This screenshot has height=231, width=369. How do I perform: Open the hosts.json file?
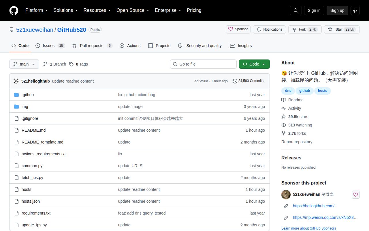31,201
